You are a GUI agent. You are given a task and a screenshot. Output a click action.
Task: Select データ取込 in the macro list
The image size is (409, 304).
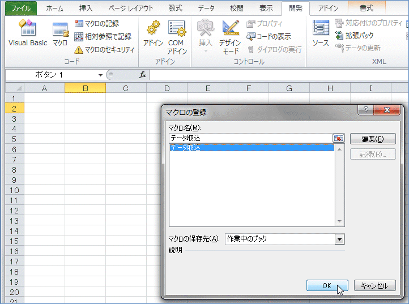pyautogui.click(x=252, y=148)
